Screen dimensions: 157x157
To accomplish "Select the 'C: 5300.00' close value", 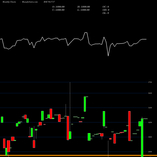I will click(x=58, y=10).
